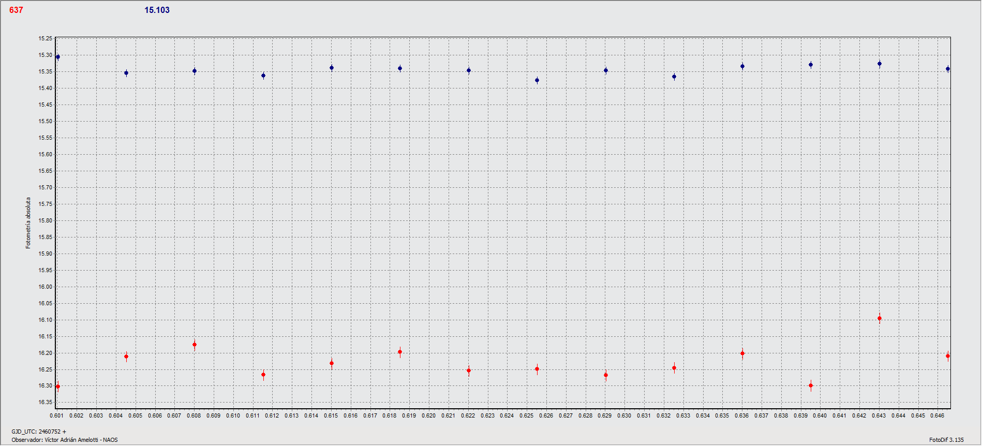Click the "16.00" y-axis tick label
Screen dimensions: 982x446
[46, 287]
